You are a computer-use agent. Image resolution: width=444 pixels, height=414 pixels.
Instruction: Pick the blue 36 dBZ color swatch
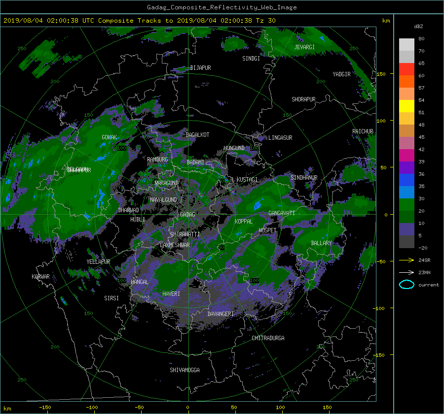pyautogui.click(x=407, y=180)
